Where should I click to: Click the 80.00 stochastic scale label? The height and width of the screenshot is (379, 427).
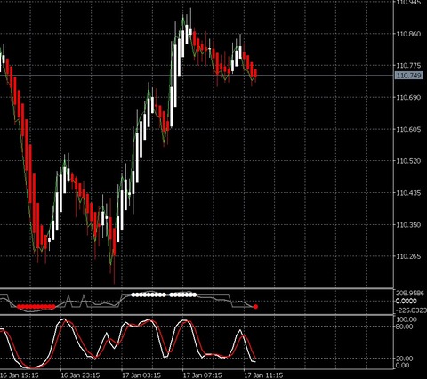click(405, 327)
